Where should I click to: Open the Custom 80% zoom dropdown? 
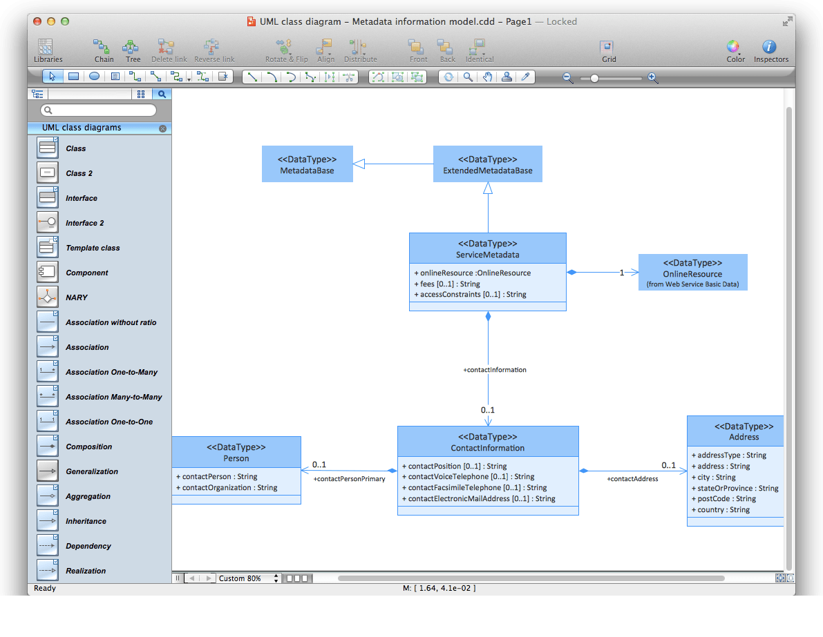(x=249, y=578)
